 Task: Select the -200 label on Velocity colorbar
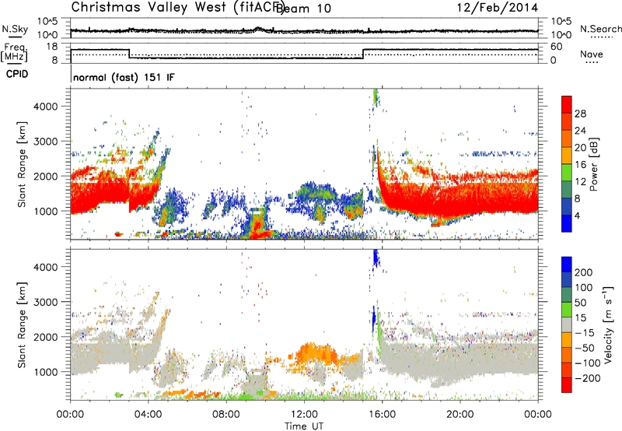[588, 378]
